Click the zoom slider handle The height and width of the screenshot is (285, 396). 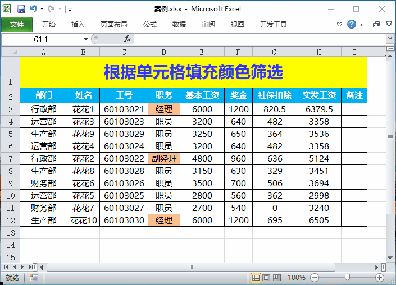point(348,277)
